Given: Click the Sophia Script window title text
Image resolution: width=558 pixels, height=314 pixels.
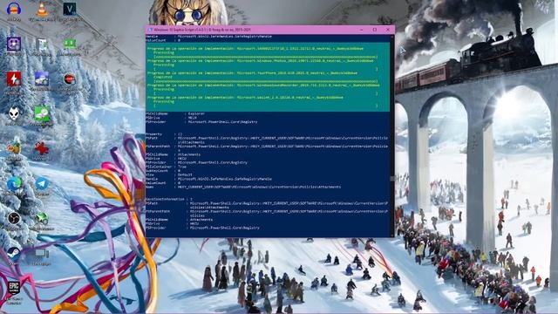Looking at the screenshot, I should (x=202, y=30).
